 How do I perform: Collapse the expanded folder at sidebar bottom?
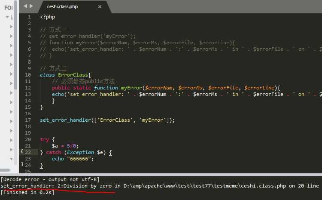[11, 159]
